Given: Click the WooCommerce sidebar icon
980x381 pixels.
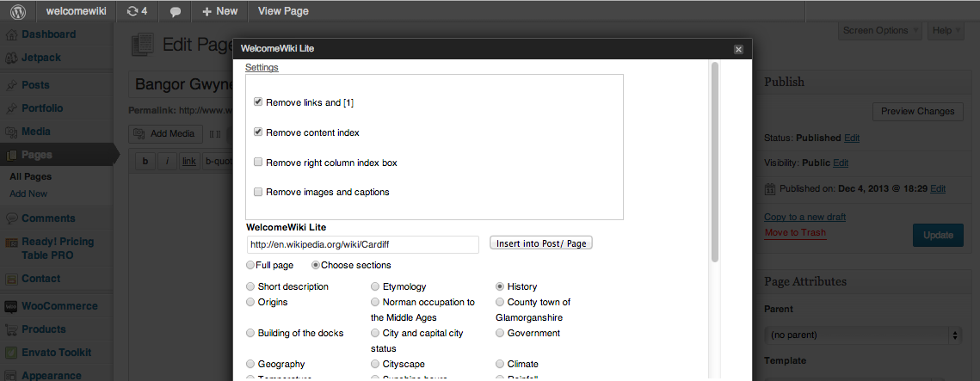Looking at the screenshot, I should coord(11,306).
